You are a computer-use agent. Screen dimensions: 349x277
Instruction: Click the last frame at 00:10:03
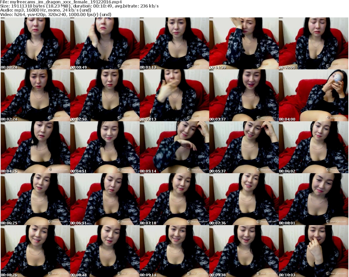tap(313, 251)
